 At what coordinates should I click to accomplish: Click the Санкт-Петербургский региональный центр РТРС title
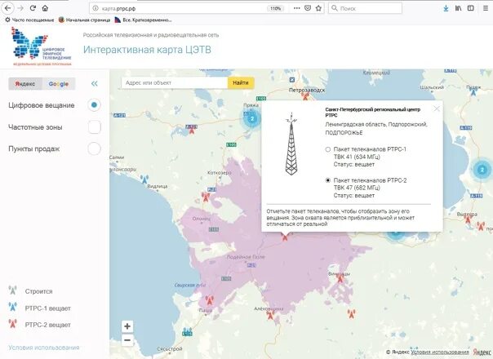click(372, 113)
